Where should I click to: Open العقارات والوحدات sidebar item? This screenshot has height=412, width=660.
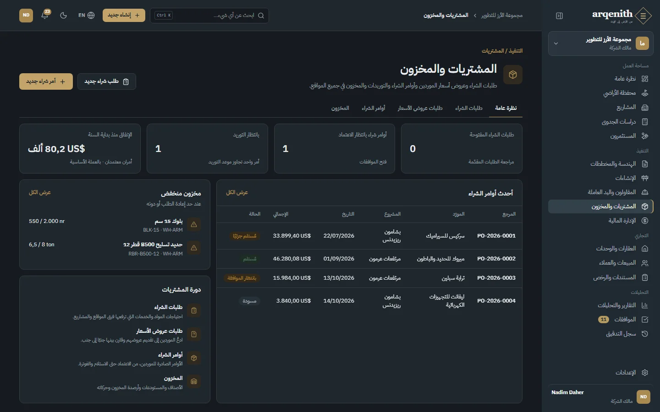click(601, 249)
